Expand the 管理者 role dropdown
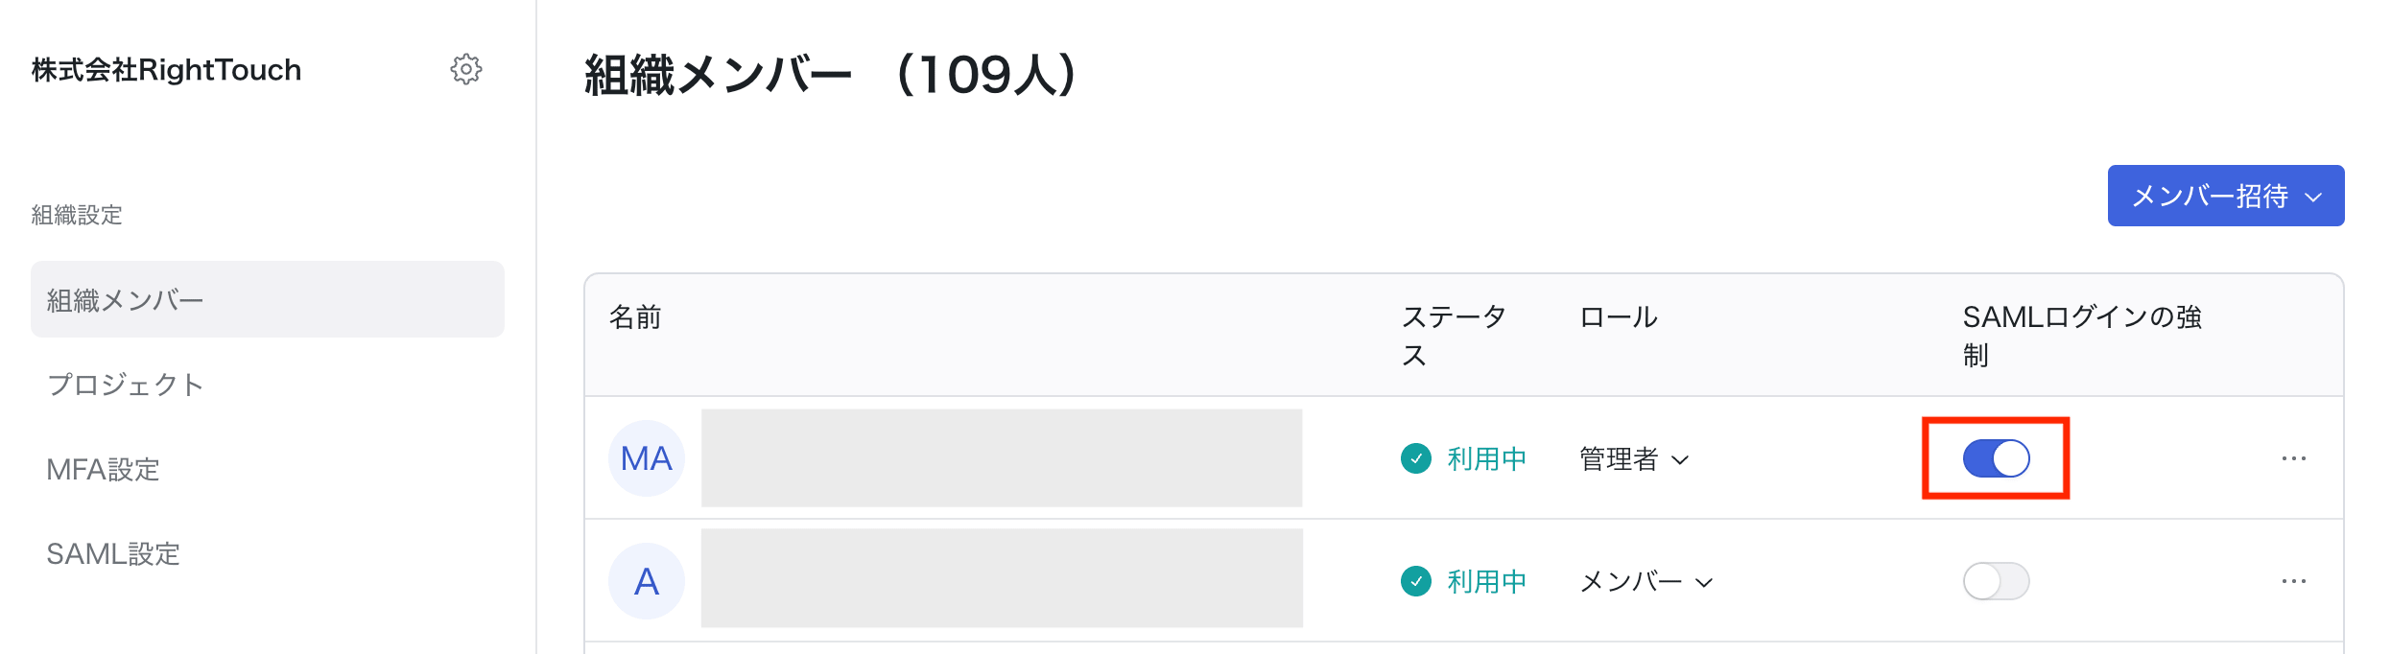 click(1634, 459)
